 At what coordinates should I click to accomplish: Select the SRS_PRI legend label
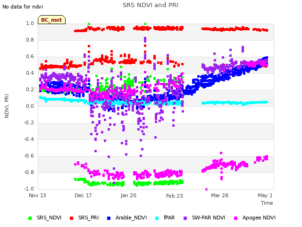click(88, 218)
